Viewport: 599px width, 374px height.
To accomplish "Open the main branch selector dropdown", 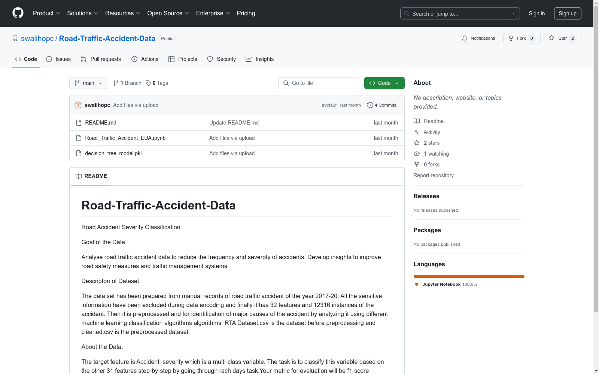I will pos(88,83).
